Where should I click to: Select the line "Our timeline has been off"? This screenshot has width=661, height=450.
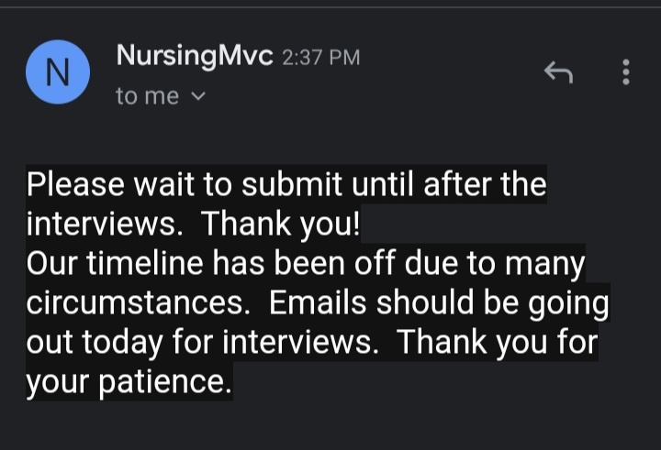[305, 264]
